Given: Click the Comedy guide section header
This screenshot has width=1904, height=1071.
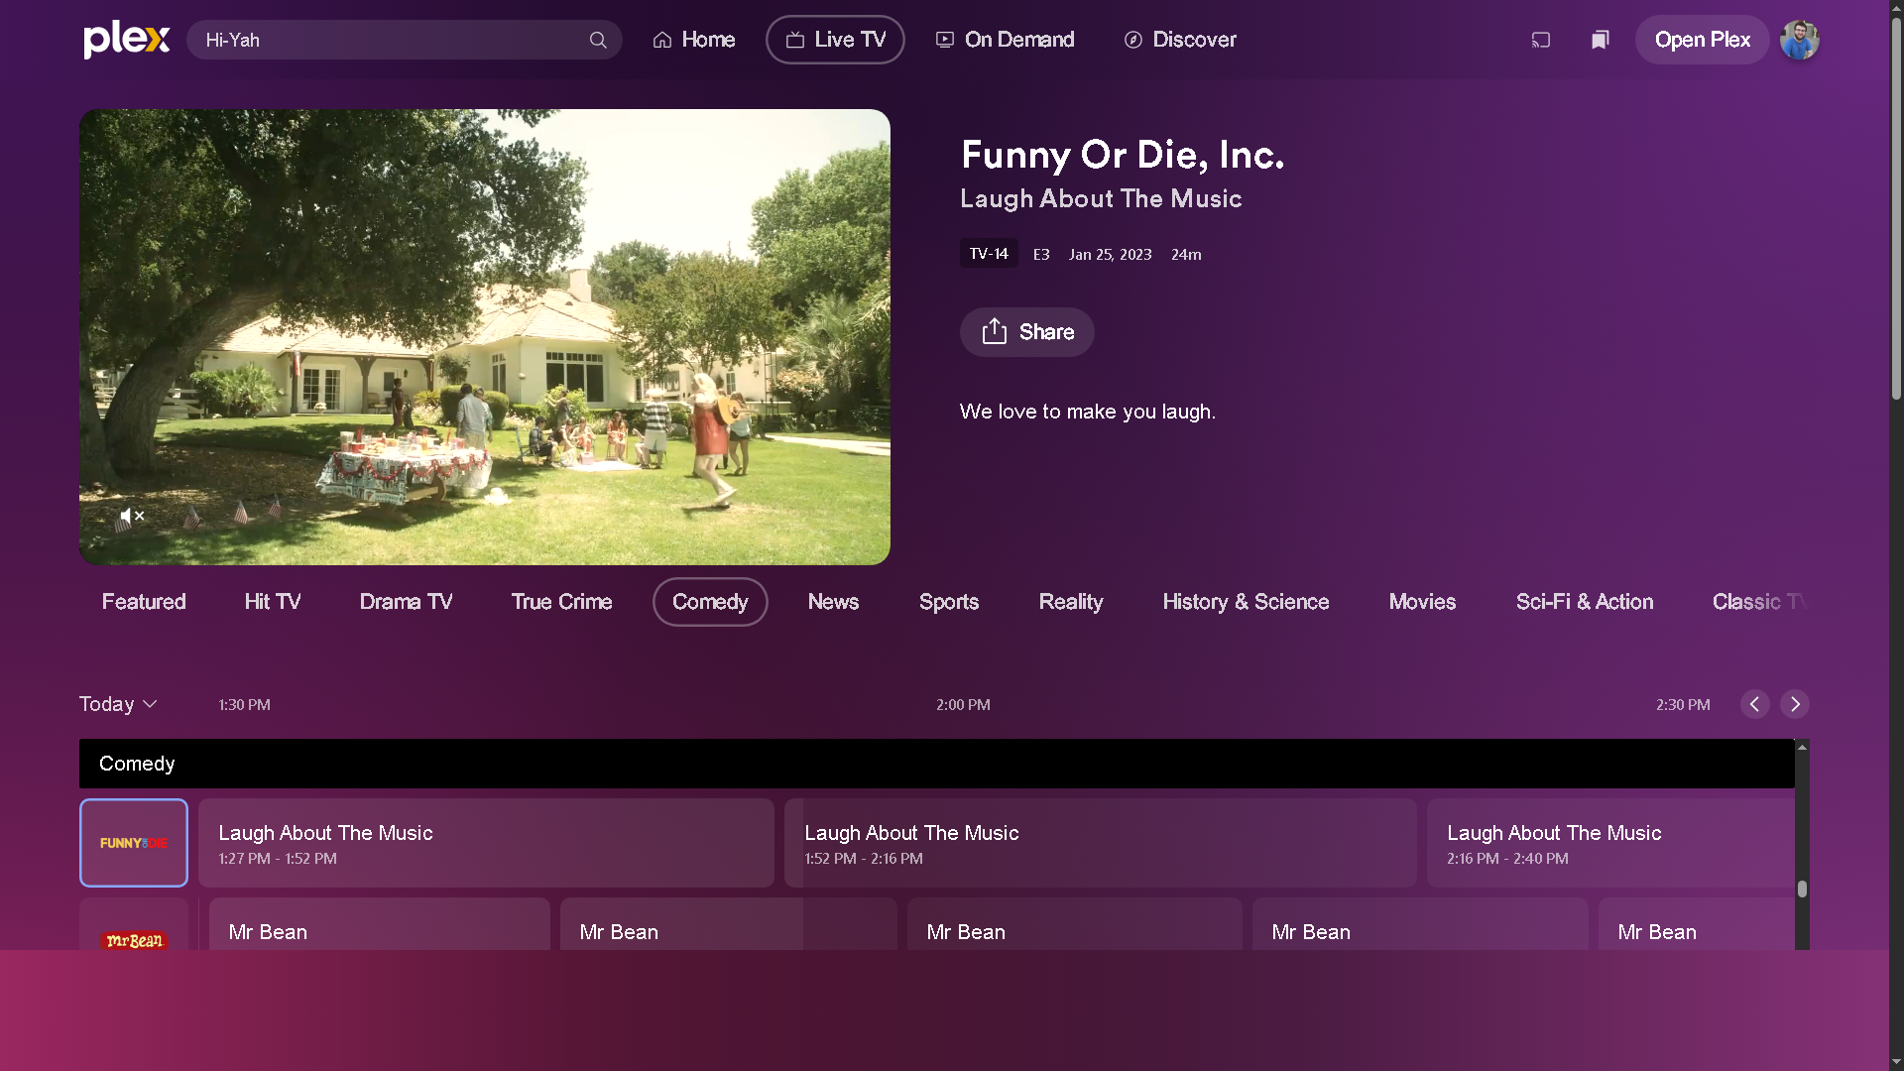Looking at the screenshot, I should click(x=937, y=764).
